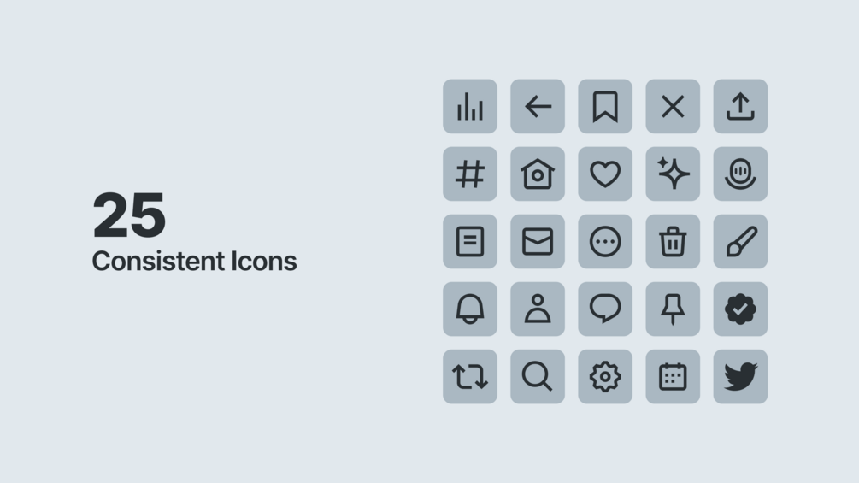Viewport: 859px width, 483px height.
Task: Click the bar chart analytics icon
Action: pyautogui.click(x=469, y=106)
